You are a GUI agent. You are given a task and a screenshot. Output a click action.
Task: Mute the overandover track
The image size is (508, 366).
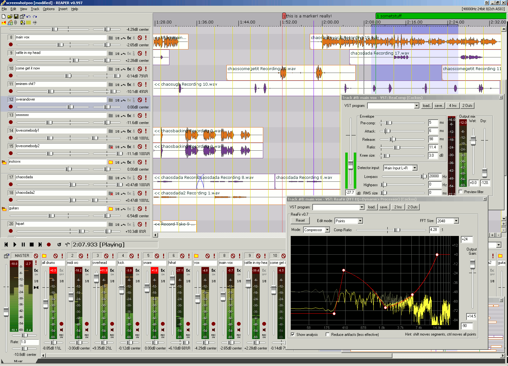click(x=140, y=100)
